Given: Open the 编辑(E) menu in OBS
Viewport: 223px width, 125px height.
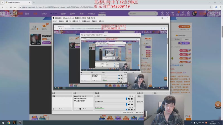Looking at the screenshot, I should tap(61, 21).
